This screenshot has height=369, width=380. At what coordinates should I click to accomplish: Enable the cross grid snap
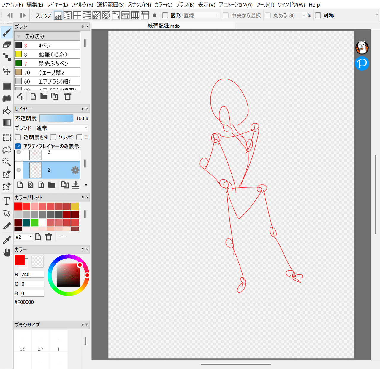(x=77, y=15)
